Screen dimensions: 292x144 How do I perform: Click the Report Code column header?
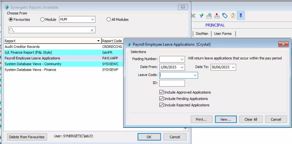coord(112,41)
